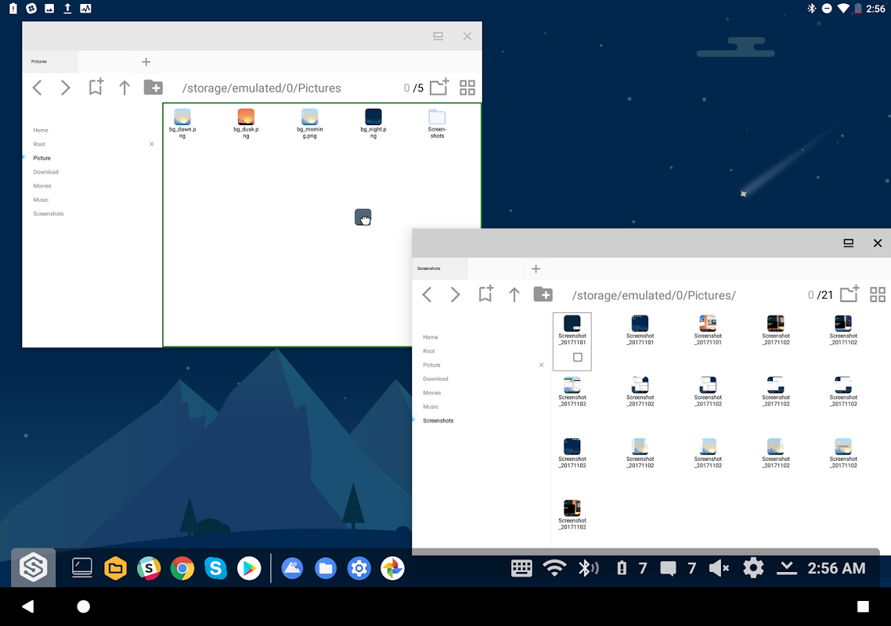Open system settings gear in the taskbar

click(753, 568)
